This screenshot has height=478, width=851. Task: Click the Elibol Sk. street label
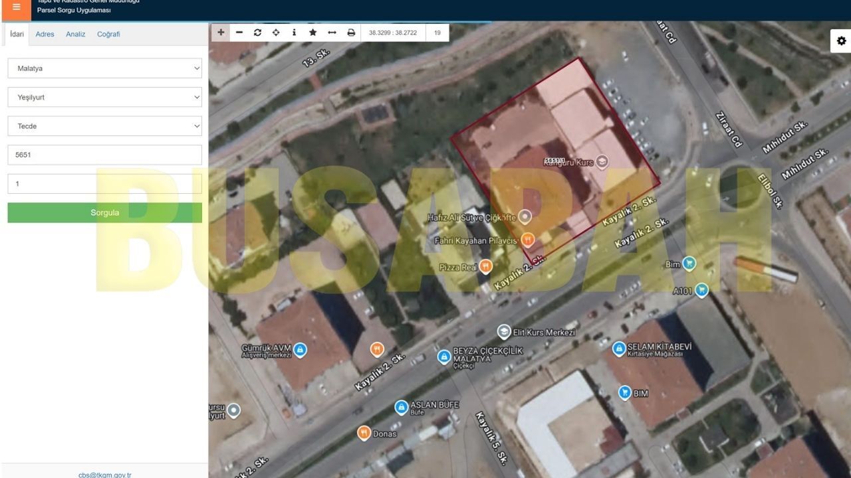771,191
